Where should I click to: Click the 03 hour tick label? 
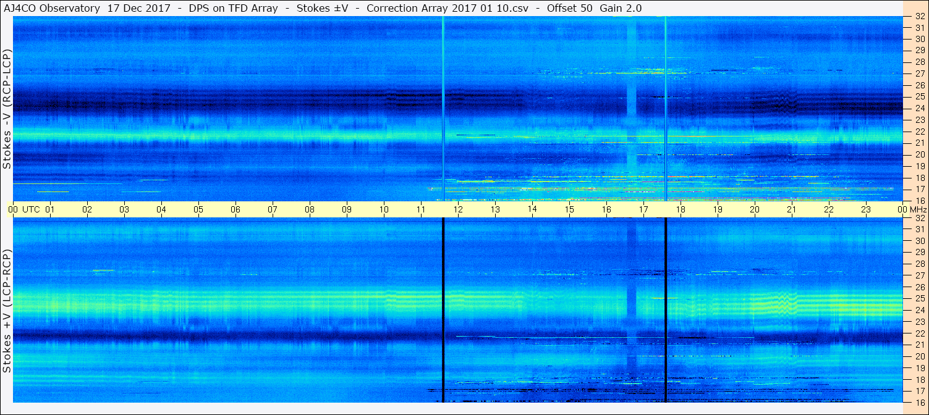[x=124, y=210]
